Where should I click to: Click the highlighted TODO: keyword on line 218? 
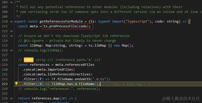[x=29, y=60]
